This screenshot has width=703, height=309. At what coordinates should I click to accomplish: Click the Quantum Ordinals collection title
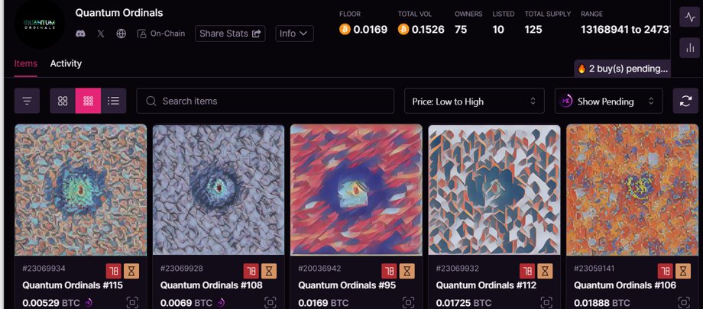pos(119,12)
